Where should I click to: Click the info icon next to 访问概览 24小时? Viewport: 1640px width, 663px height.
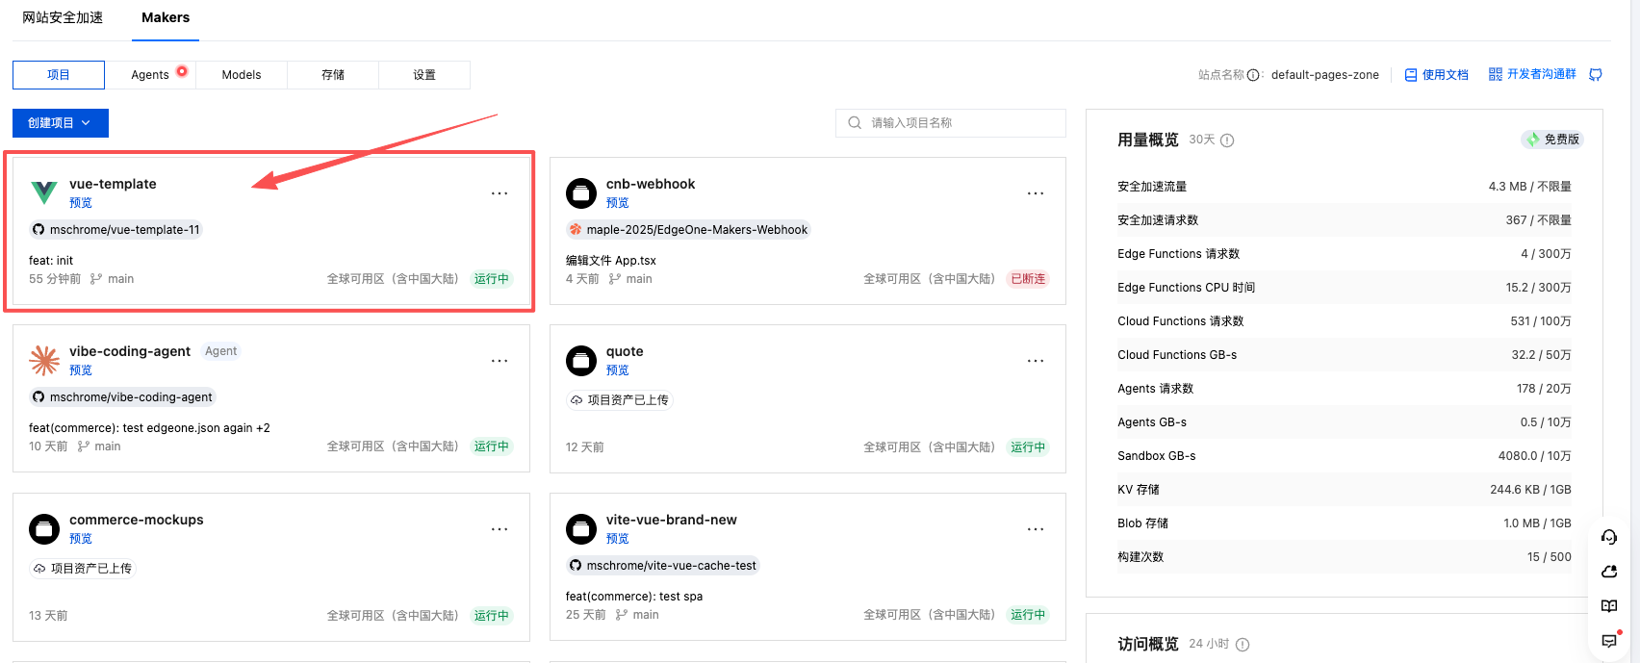point(1243,645)
